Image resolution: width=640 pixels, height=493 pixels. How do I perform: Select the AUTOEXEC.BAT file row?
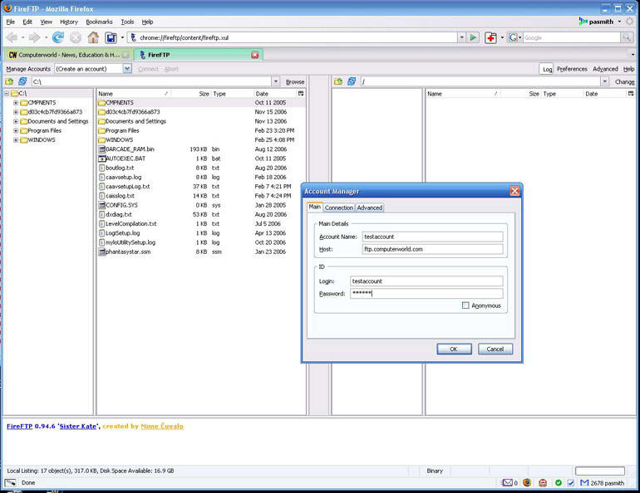pos(201,159)
